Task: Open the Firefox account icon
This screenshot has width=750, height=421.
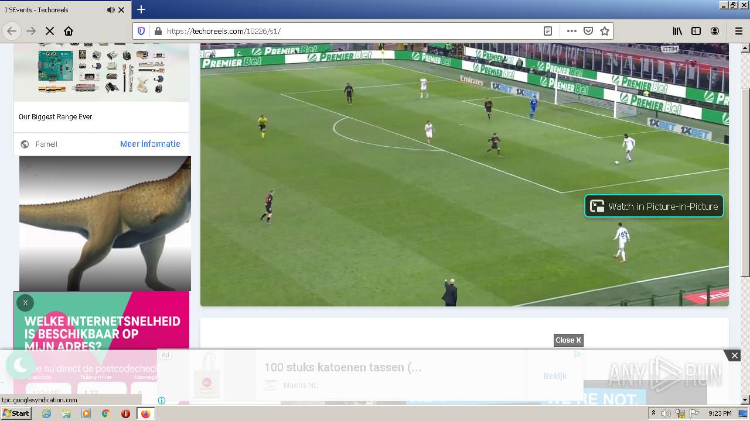Action: (715, 31)
